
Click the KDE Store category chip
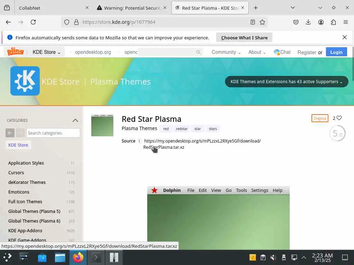(18, 145)
